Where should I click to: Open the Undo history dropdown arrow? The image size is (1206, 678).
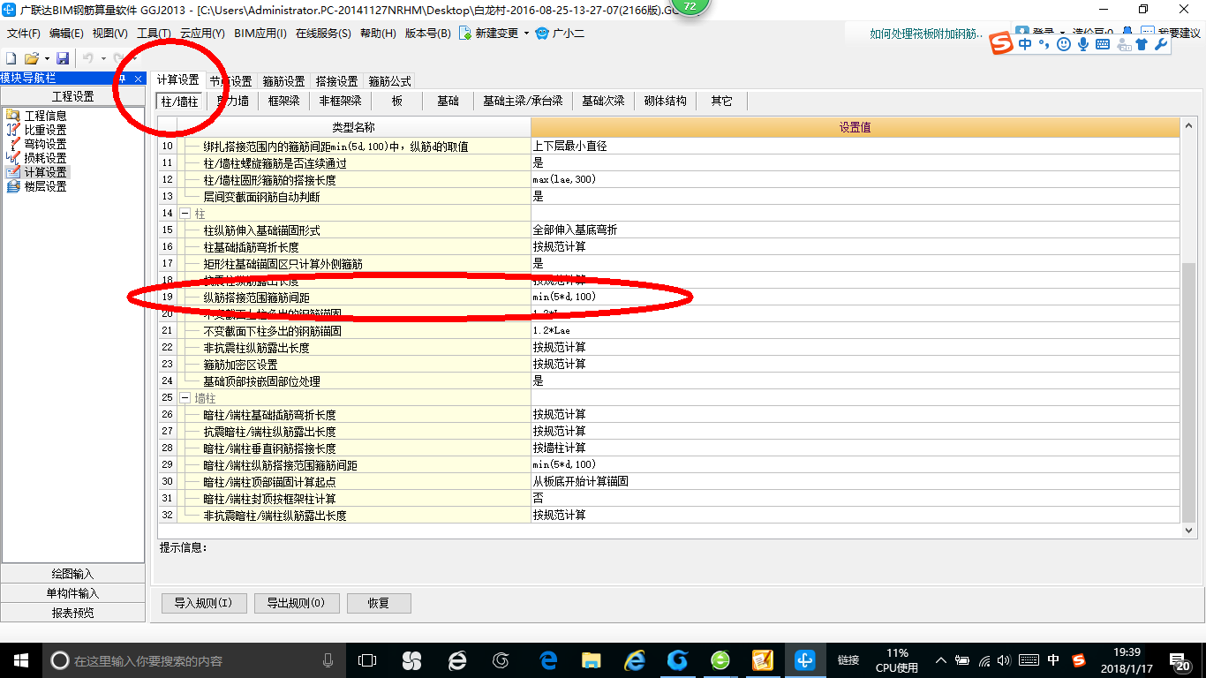tap(103, 59)
